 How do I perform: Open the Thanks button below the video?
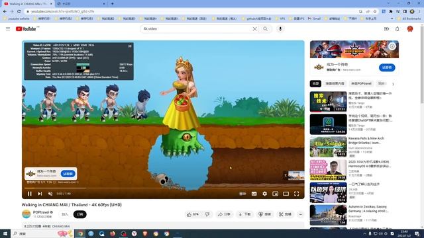(265, 214)
